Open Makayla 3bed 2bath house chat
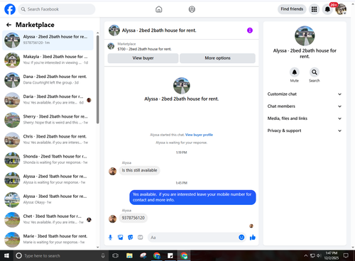Image resolution: width=355 pixels, height=261 pixels. pyautogui.click(x=48, y=60)
